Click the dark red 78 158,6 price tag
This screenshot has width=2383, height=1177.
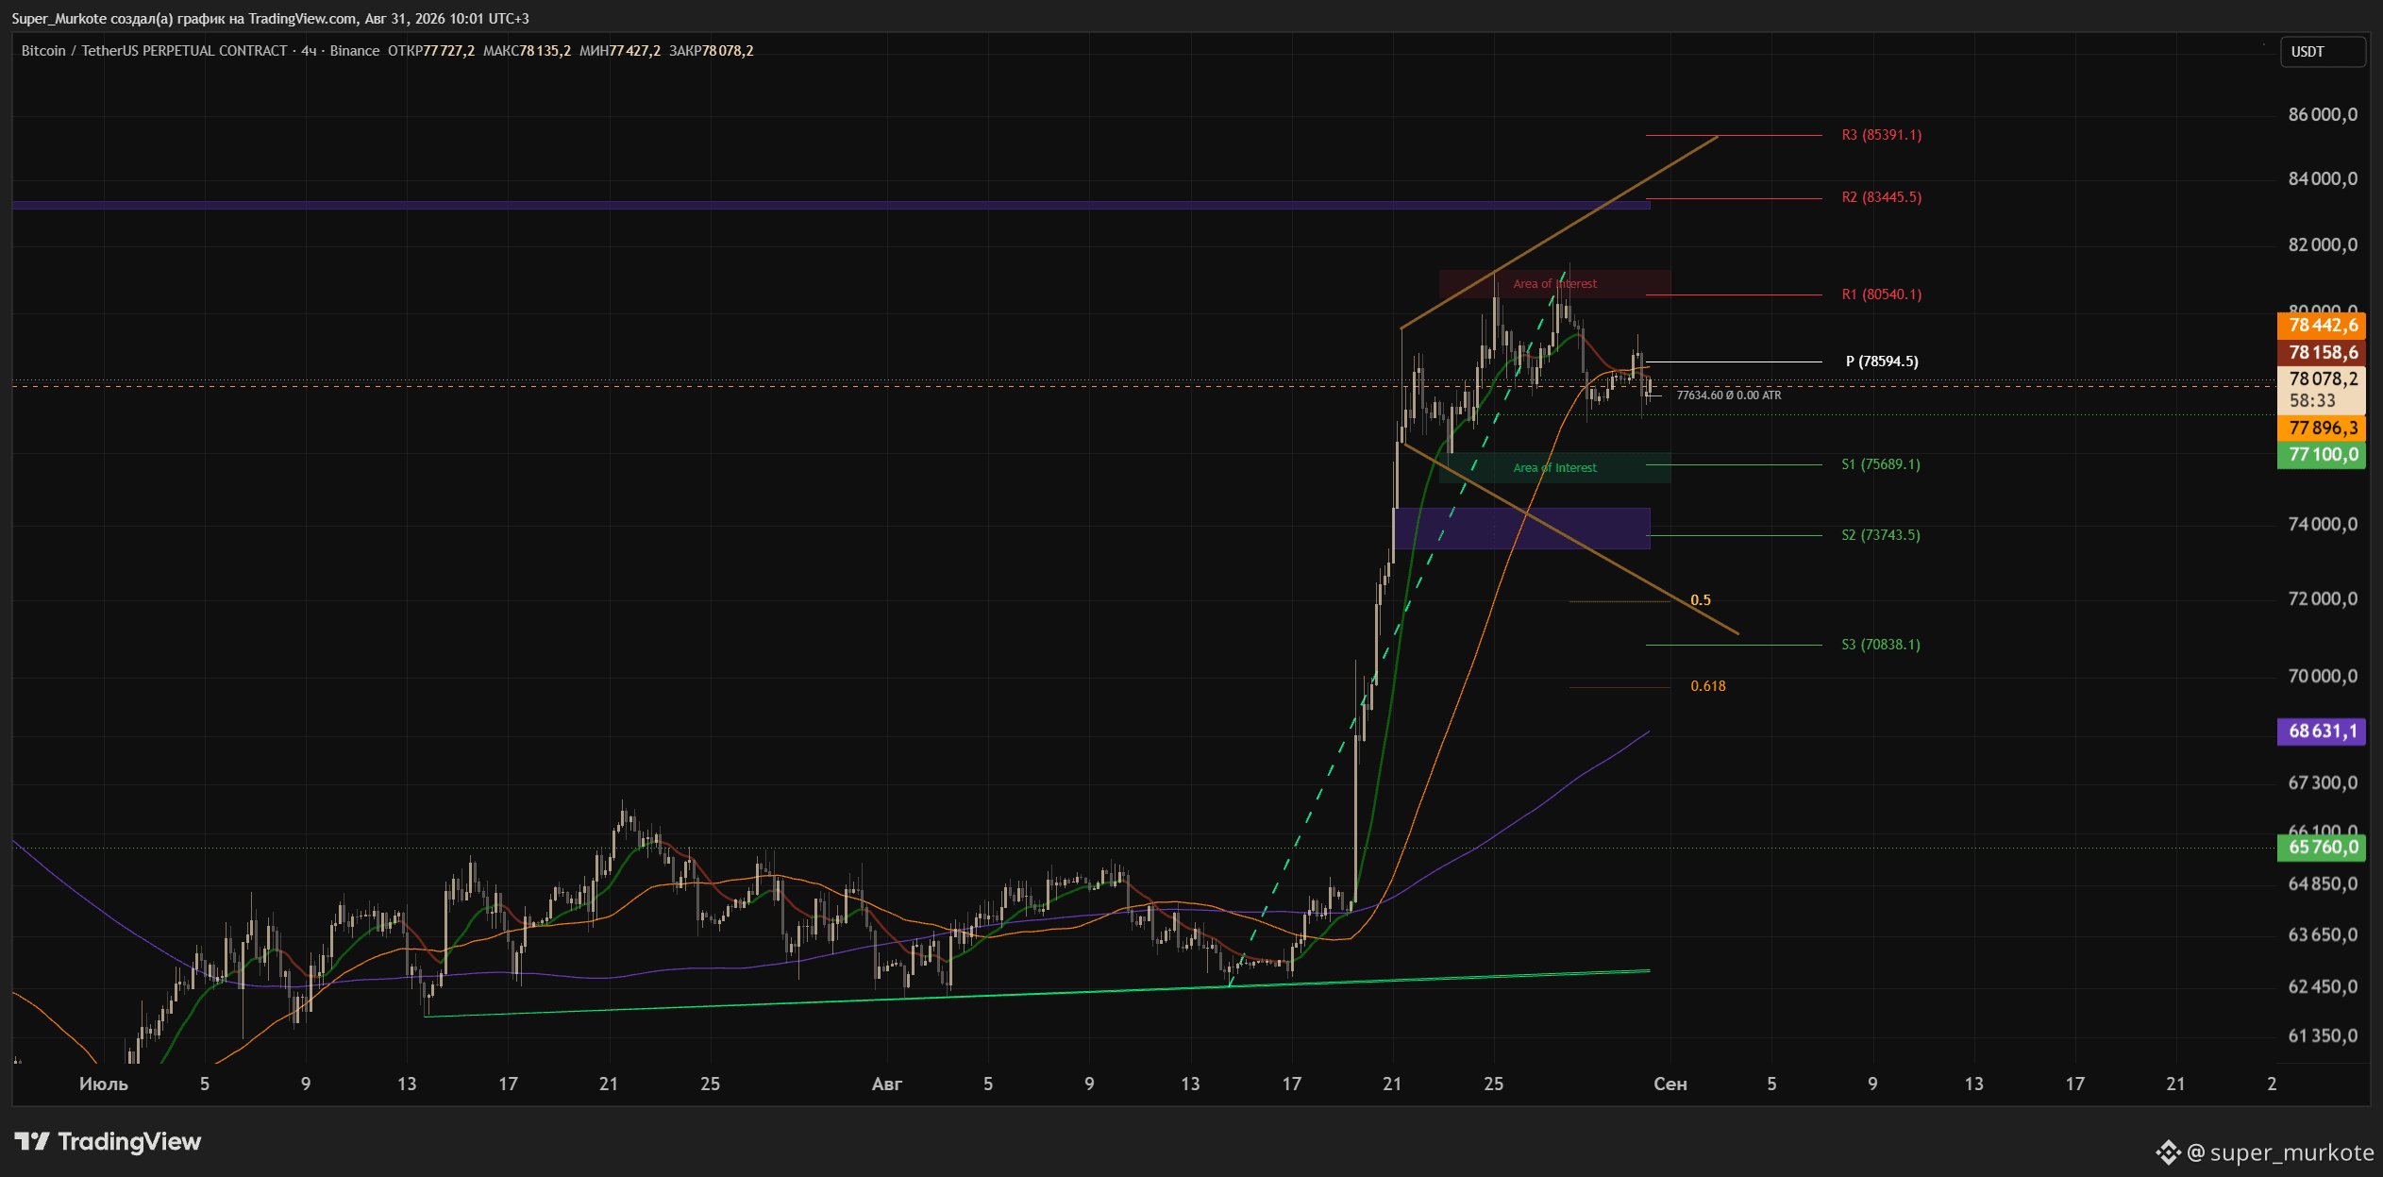[2322, 353]
